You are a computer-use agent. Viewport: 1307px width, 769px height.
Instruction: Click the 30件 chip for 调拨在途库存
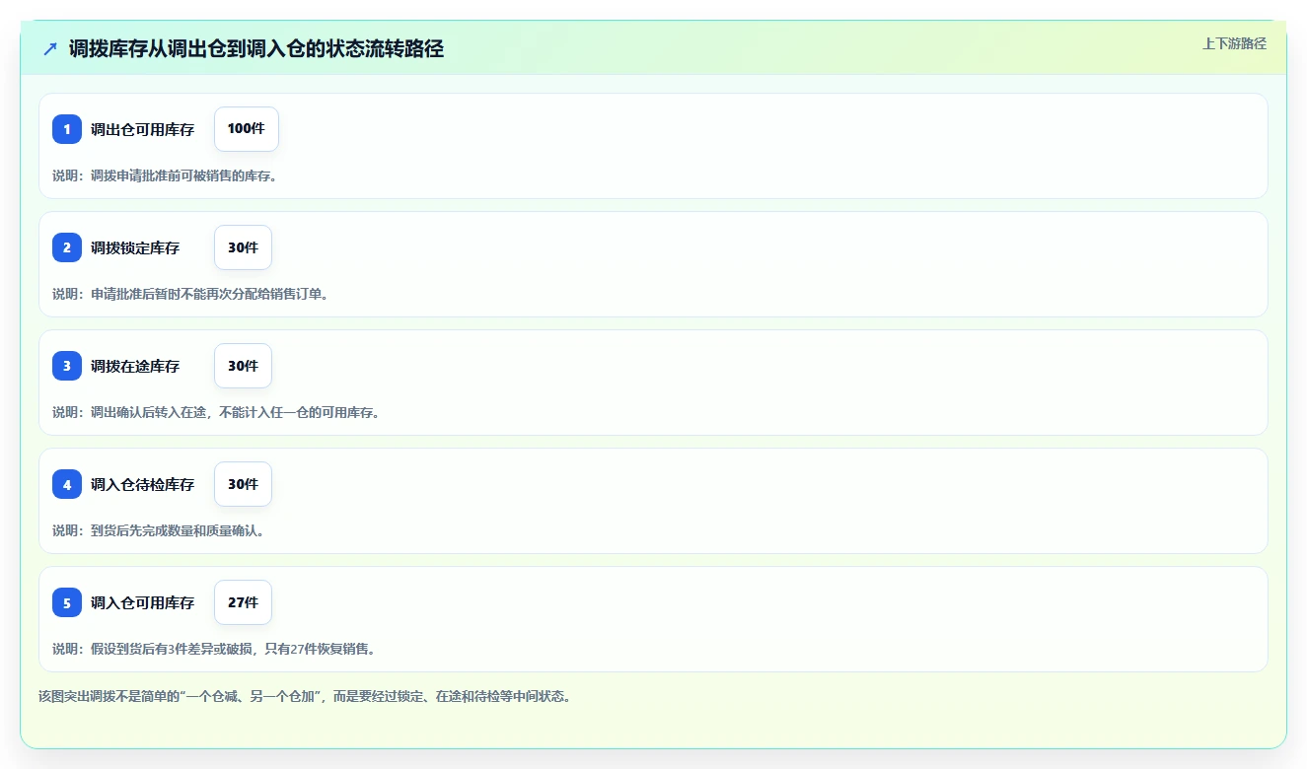click(x=243, y=366)
